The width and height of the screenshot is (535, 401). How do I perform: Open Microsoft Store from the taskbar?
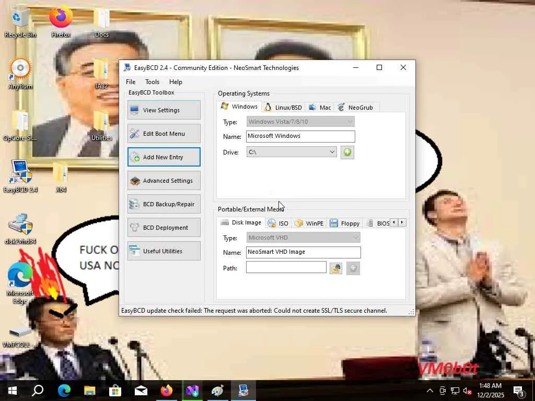pyautogui.click(x=115, y=391)
